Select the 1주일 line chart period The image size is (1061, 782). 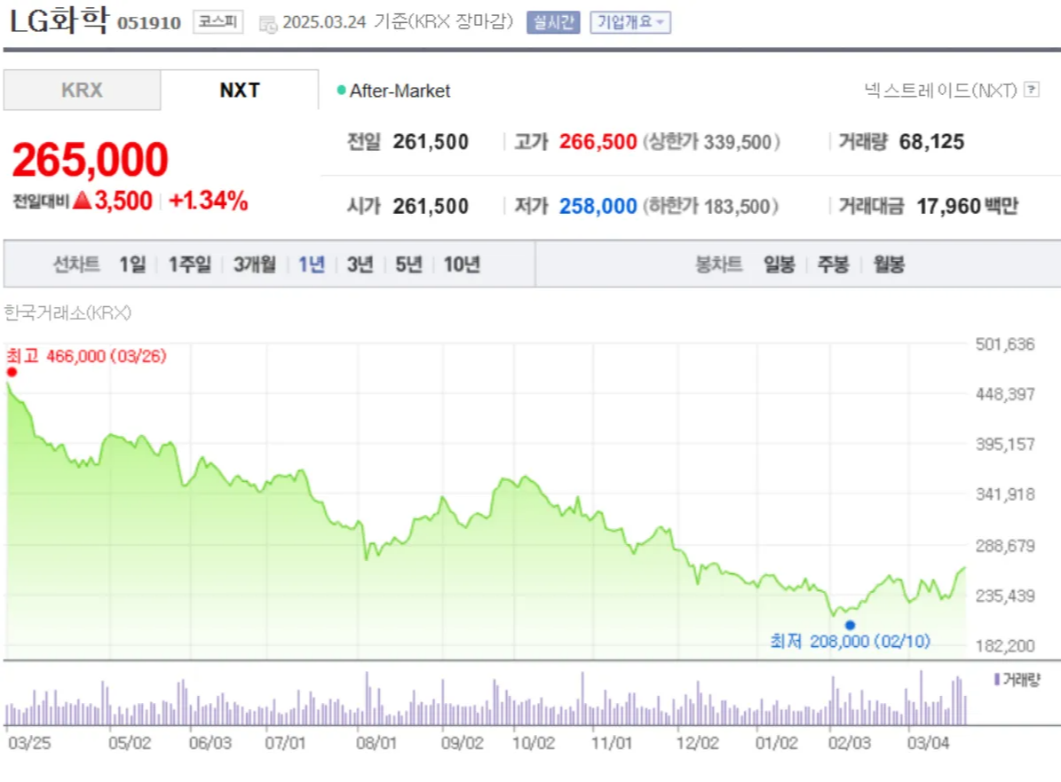pos(189,264)
